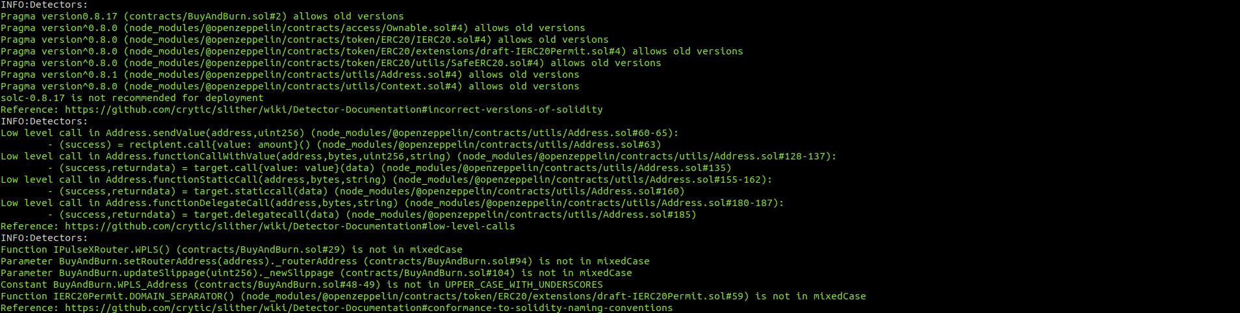The width and height of the screenshot is (1240, 313).
Task: Click the Address.sendValue low level call line
Action: 339,133
